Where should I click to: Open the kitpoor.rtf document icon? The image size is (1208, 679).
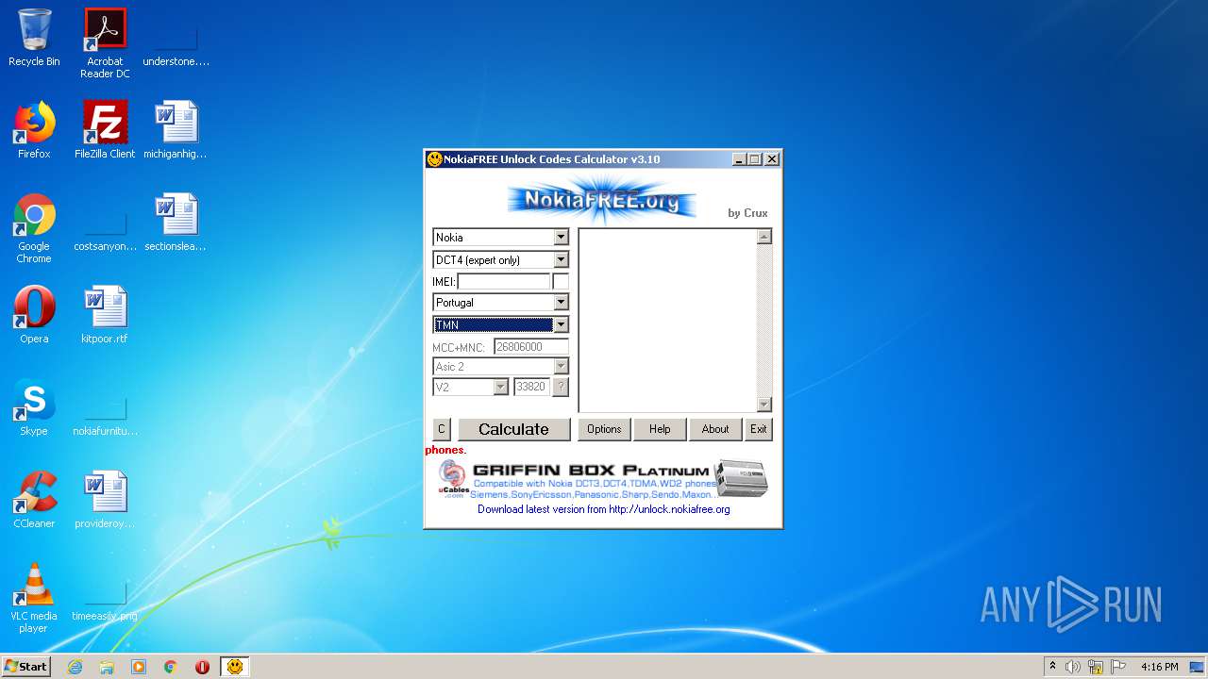pos(105,315)
